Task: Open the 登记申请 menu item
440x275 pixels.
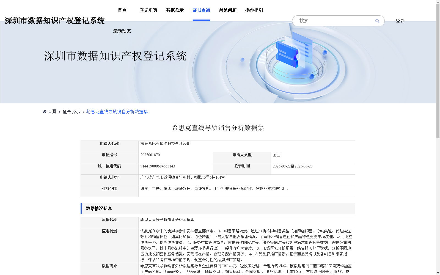Action: [148, 10]
